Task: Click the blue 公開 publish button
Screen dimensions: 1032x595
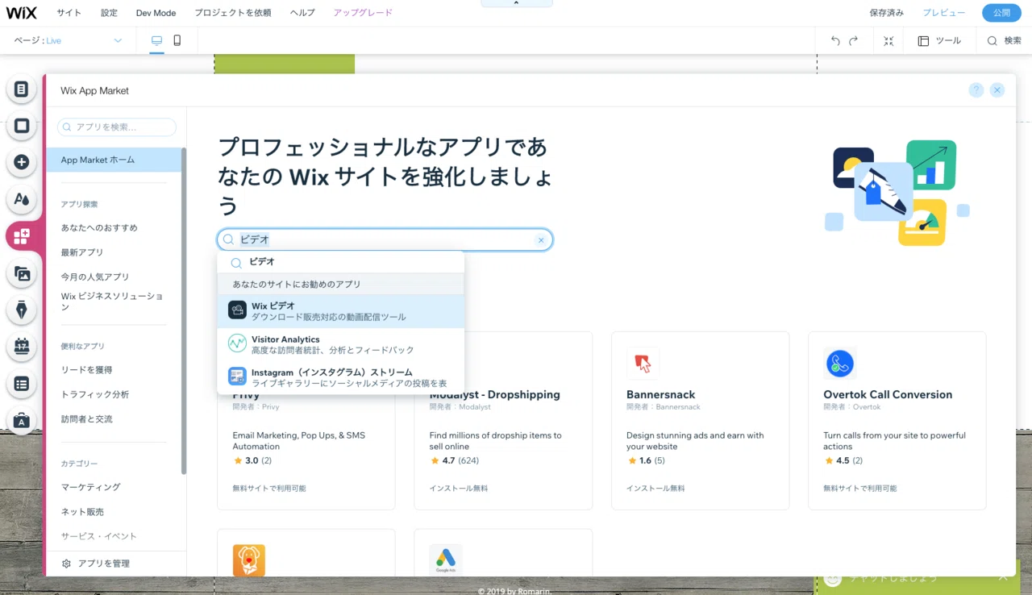Action: click(1001, 13)
